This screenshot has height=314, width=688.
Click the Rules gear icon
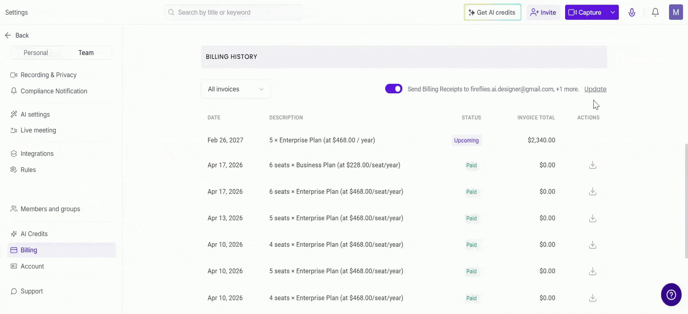click(x=14, y=170)
